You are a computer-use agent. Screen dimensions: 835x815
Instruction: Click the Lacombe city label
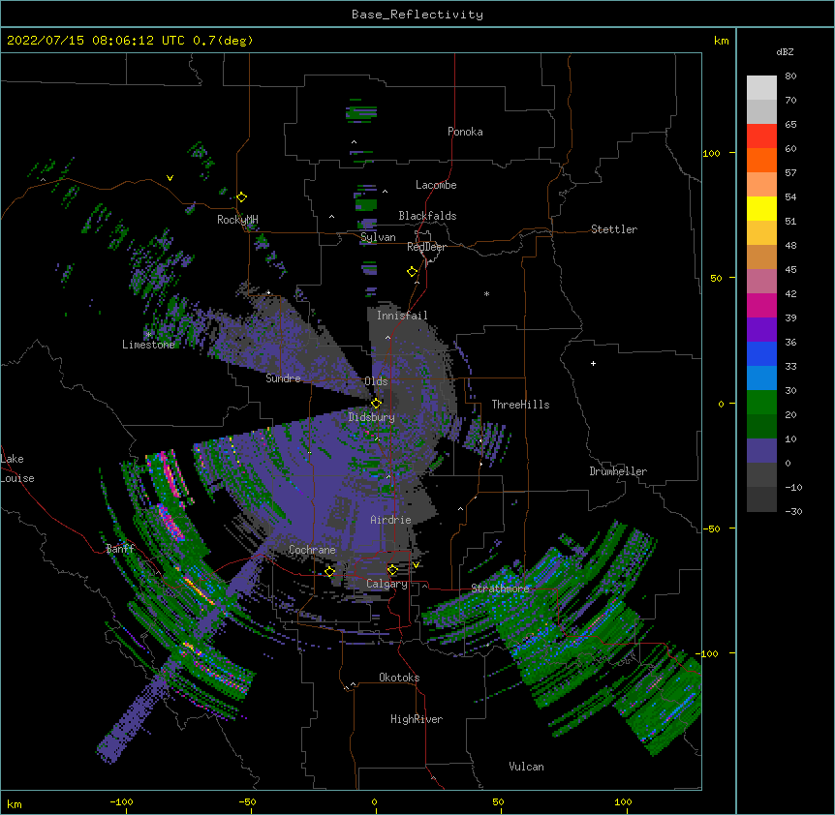click(436, 185)
